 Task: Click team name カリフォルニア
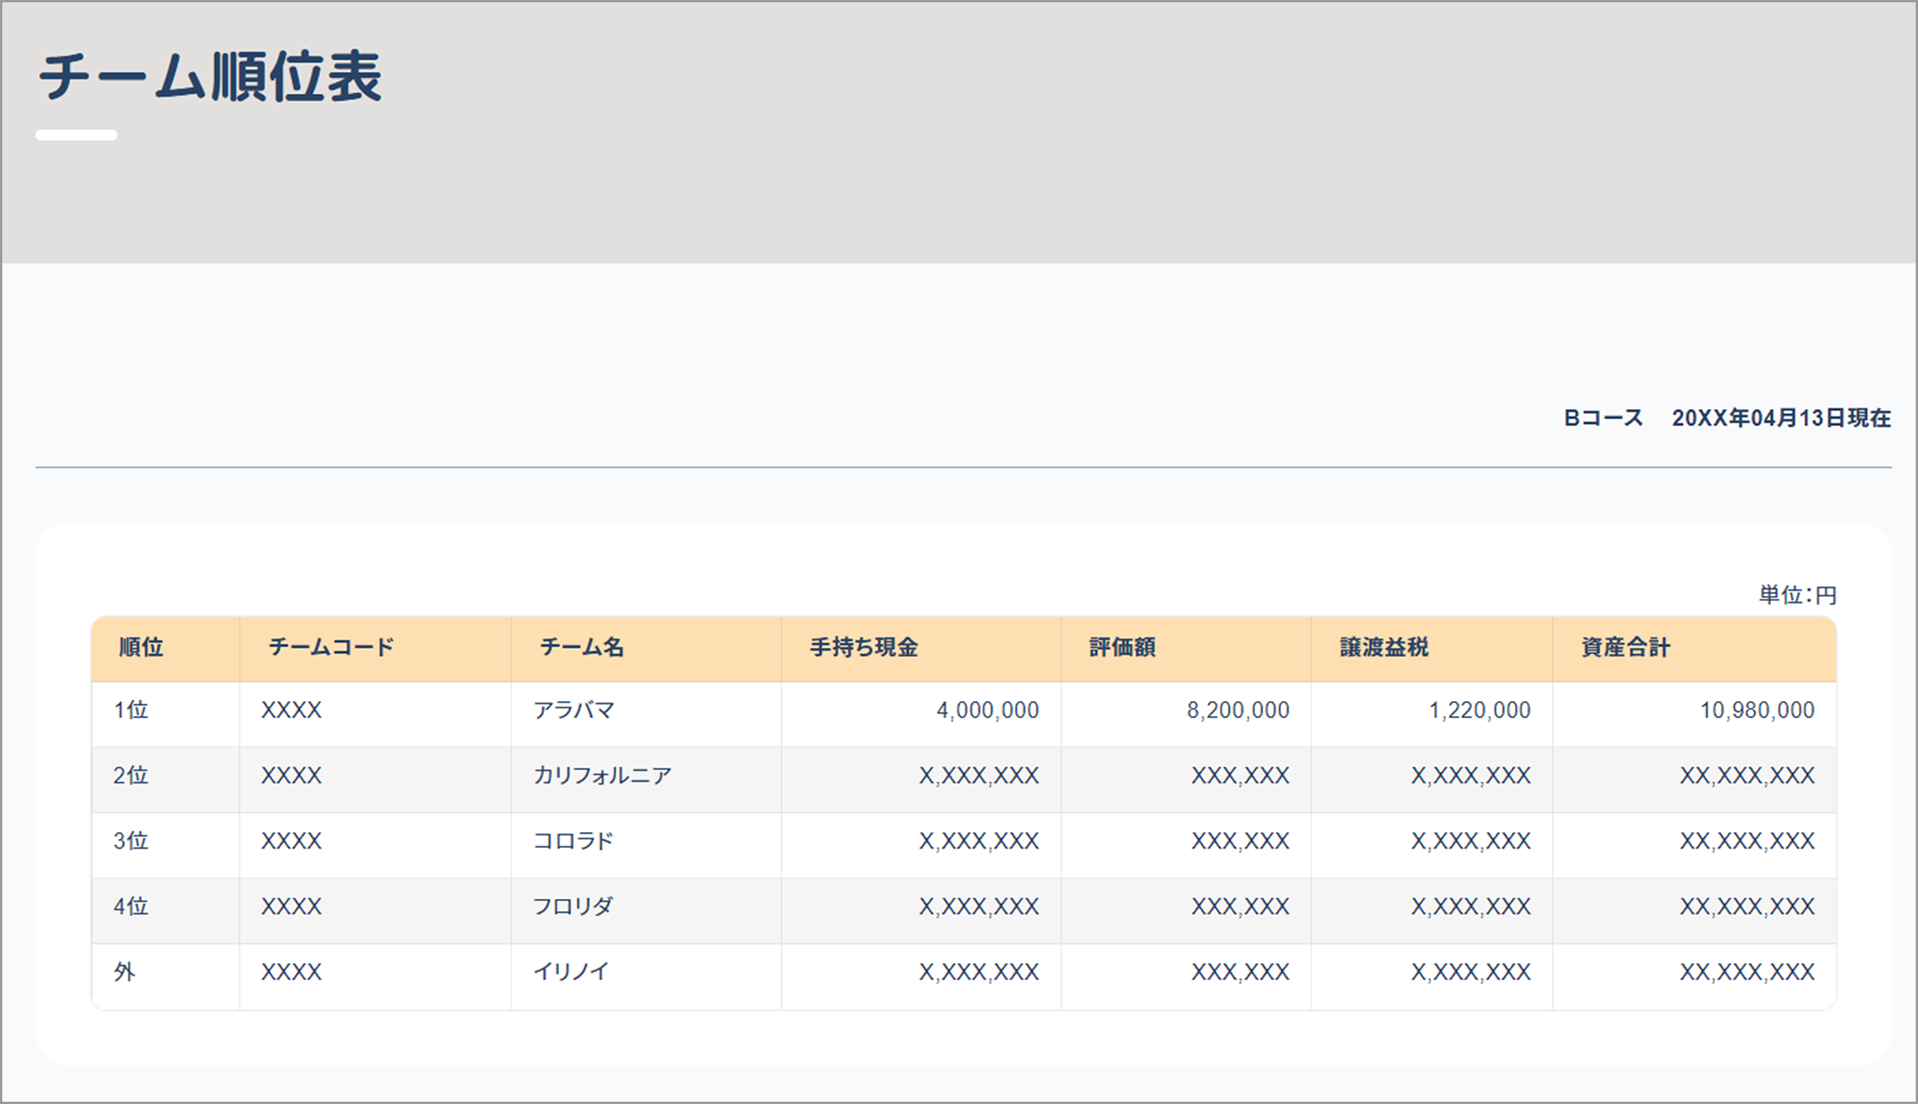coord(603,775)
